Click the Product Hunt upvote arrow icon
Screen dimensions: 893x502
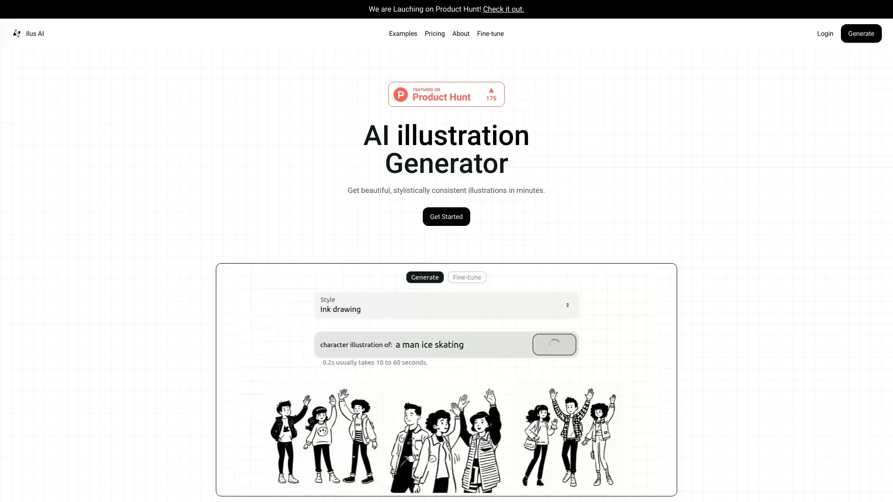coord(491,90)
